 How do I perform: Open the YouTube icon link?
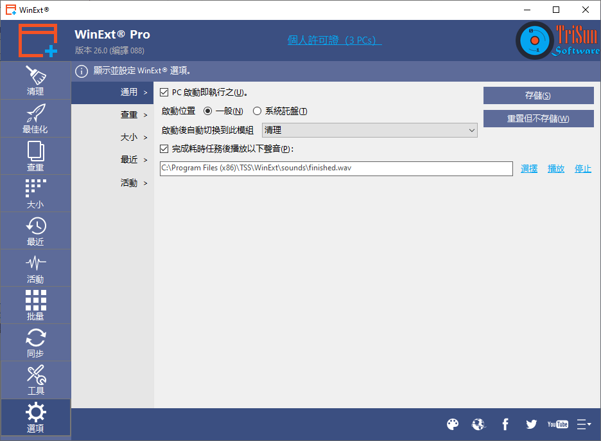point(558,424)
